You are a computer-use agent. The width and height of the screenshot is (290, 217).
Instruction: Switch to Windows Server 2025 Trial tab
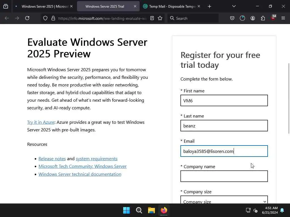coord(108,6)
